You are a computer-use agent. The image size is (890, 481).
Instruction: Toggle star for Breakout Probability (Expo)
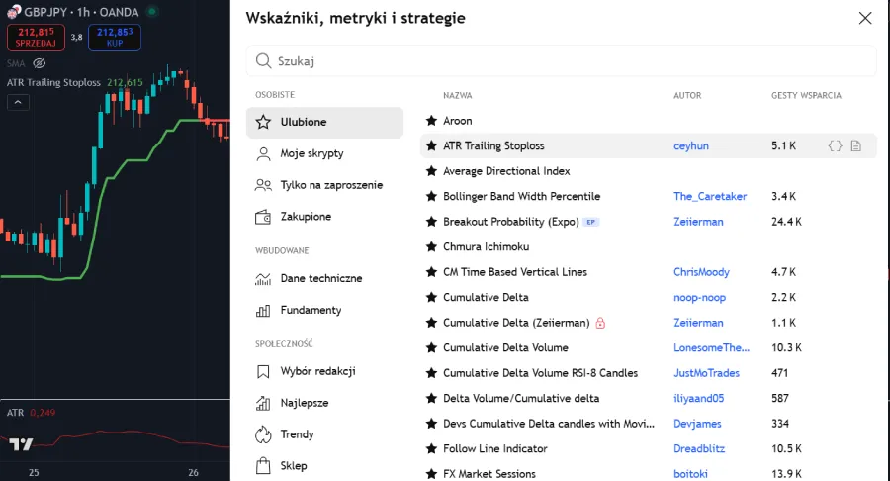431,222
